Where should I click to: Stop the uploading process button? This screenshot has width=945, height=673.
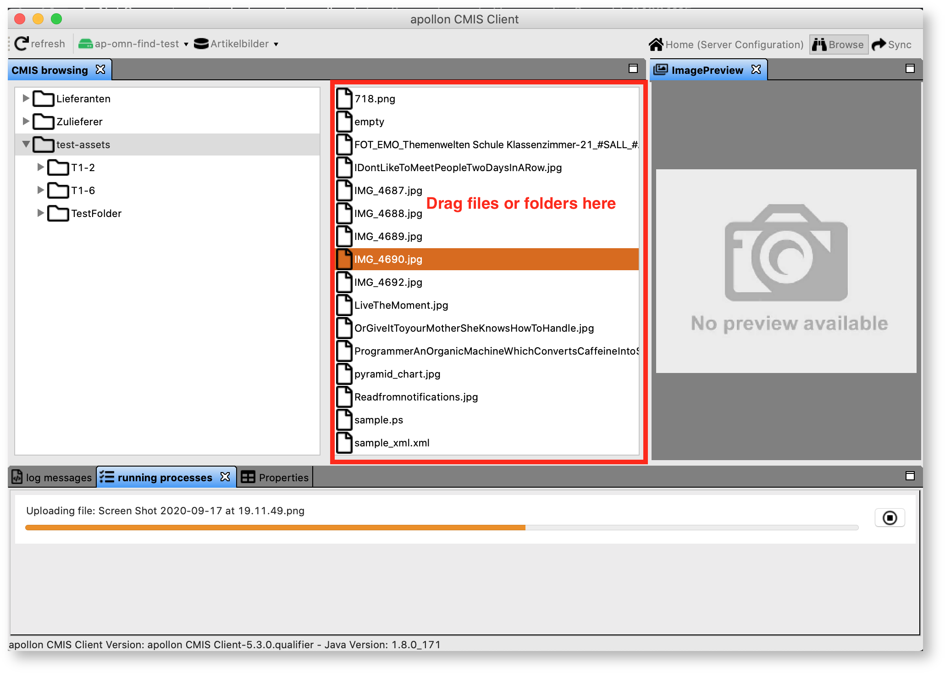889,518
